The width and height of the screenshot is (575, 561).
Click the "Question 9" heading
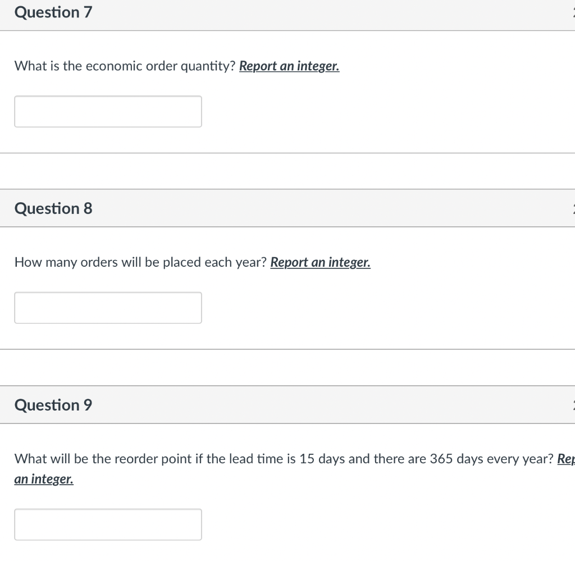pos(53,405)
